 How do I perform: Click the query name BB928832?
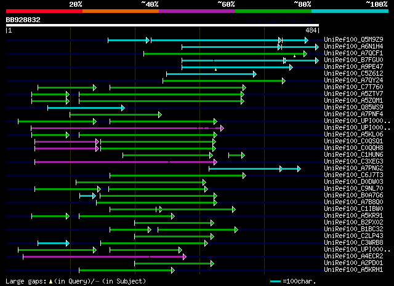coord(23,20)
